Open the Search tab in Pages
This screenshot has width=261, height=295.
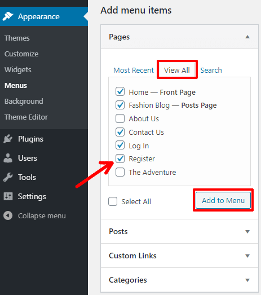(x=211, y=70)
